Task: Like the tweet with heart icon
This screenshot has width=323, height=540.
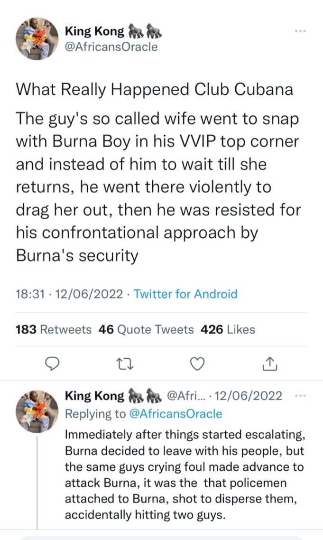Action: (197, 363)
